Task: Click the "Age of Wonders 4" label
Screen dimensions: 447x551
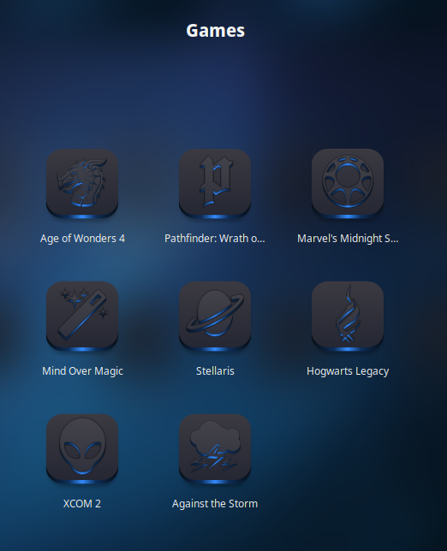Action: pos(83,239)
